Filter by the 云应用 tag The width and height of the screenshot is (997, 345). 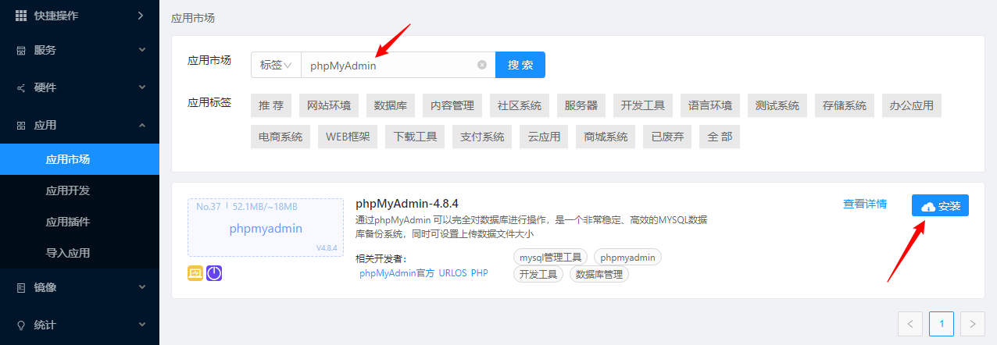[x=544, y=137]
